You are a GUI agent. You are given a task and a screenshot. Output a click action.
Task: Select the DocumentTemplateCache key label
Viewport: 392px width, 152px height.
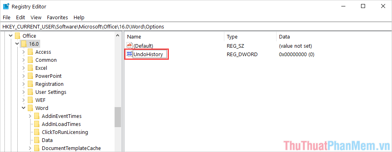(71, 148)
